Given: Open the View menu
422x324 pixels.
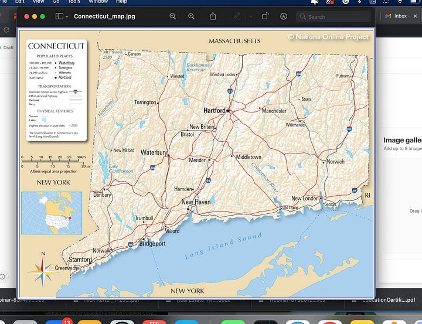Looking at the screenshot, I should [39, 1].
